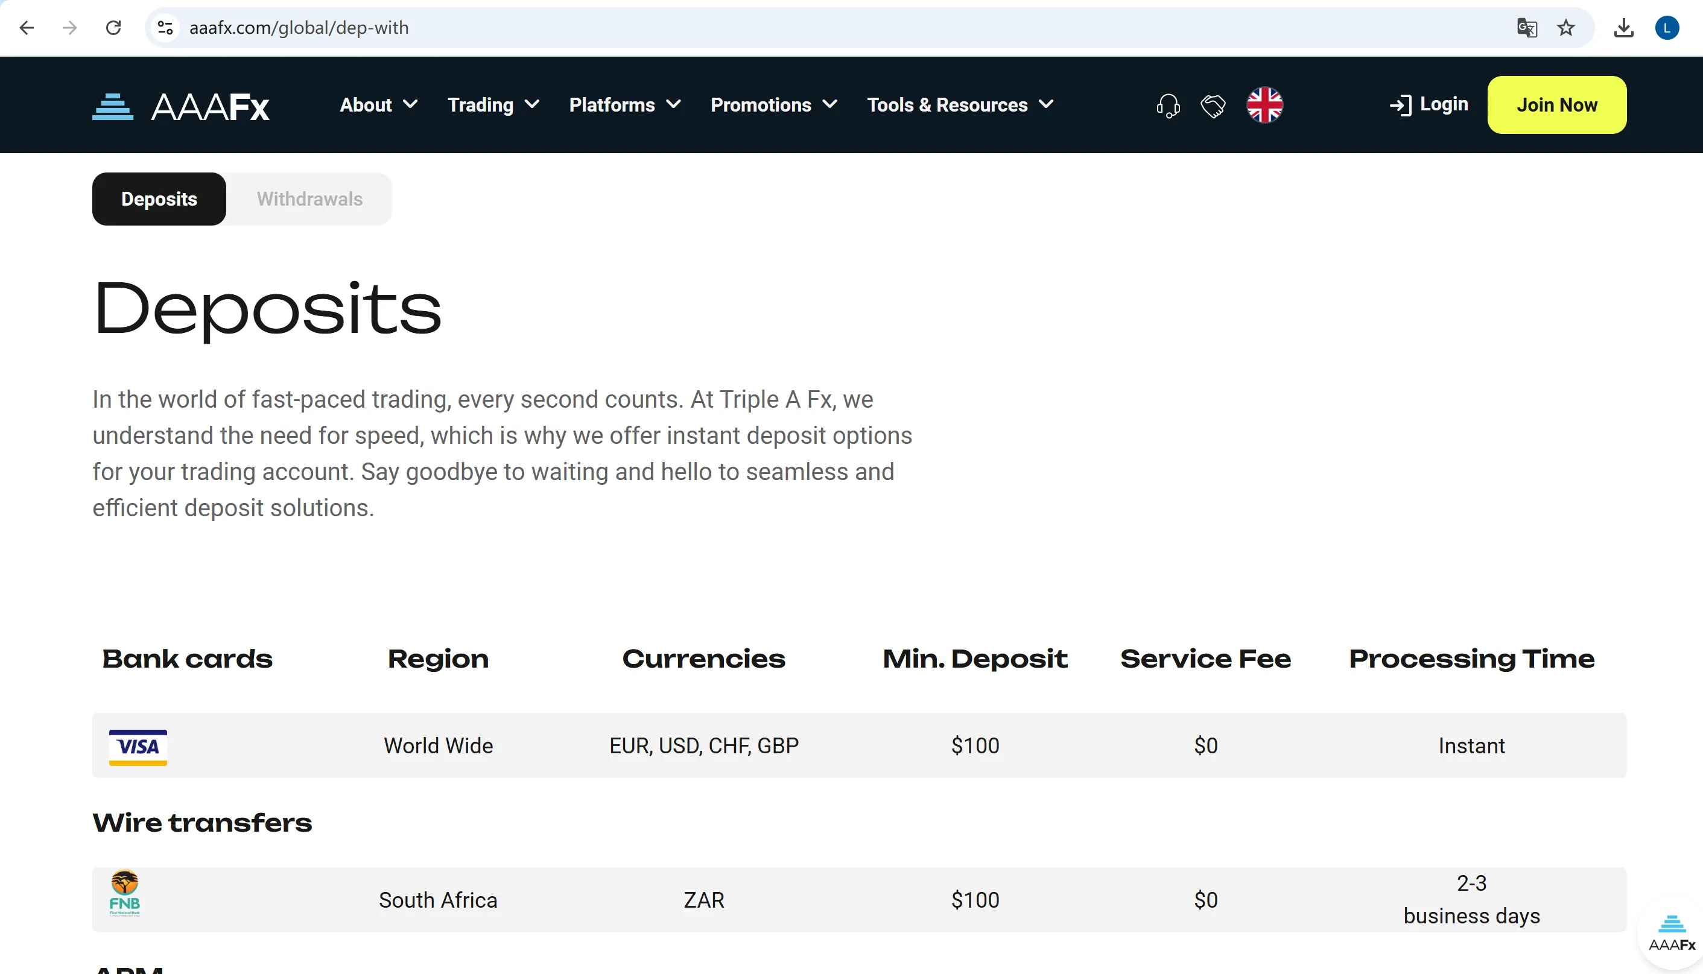Open support via headset icon
The width and height of the screenshot is (1703, 974).
click(1169, 106)
